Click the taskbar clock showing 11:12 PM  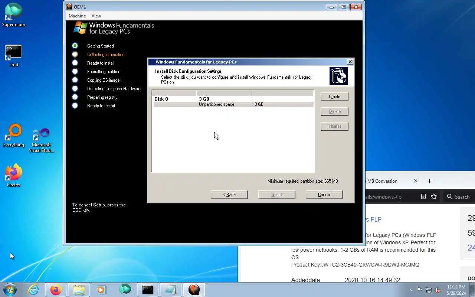456,290
